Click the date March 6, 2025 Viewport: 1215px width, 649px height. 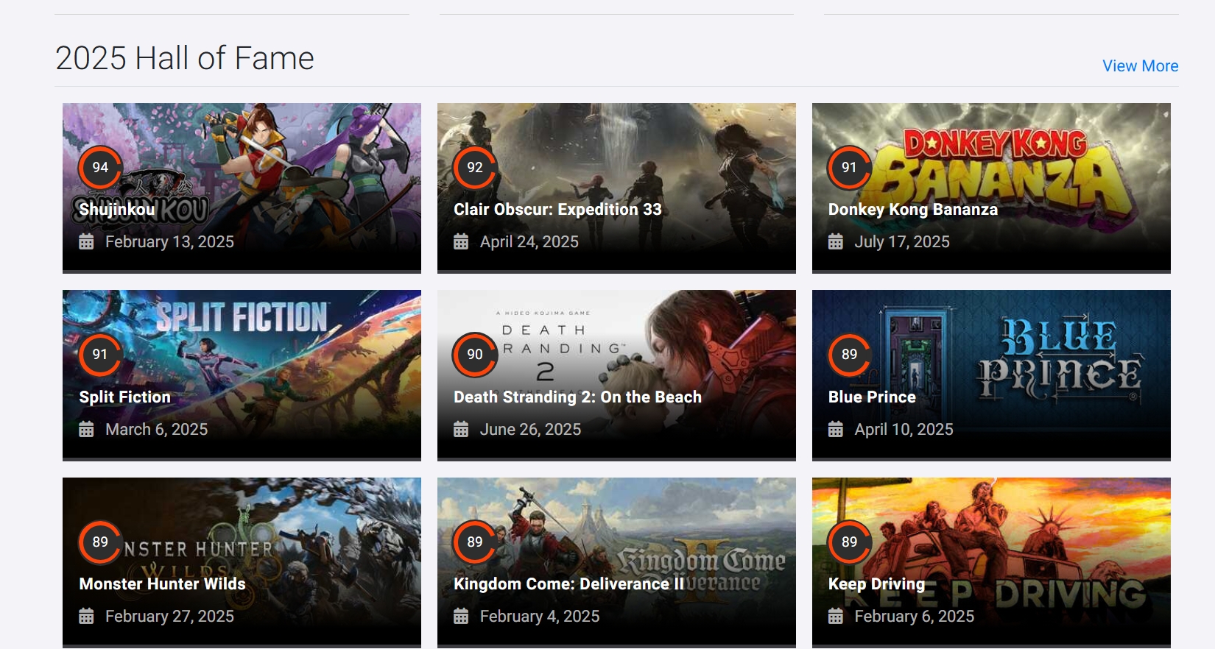tap(157, 430)
